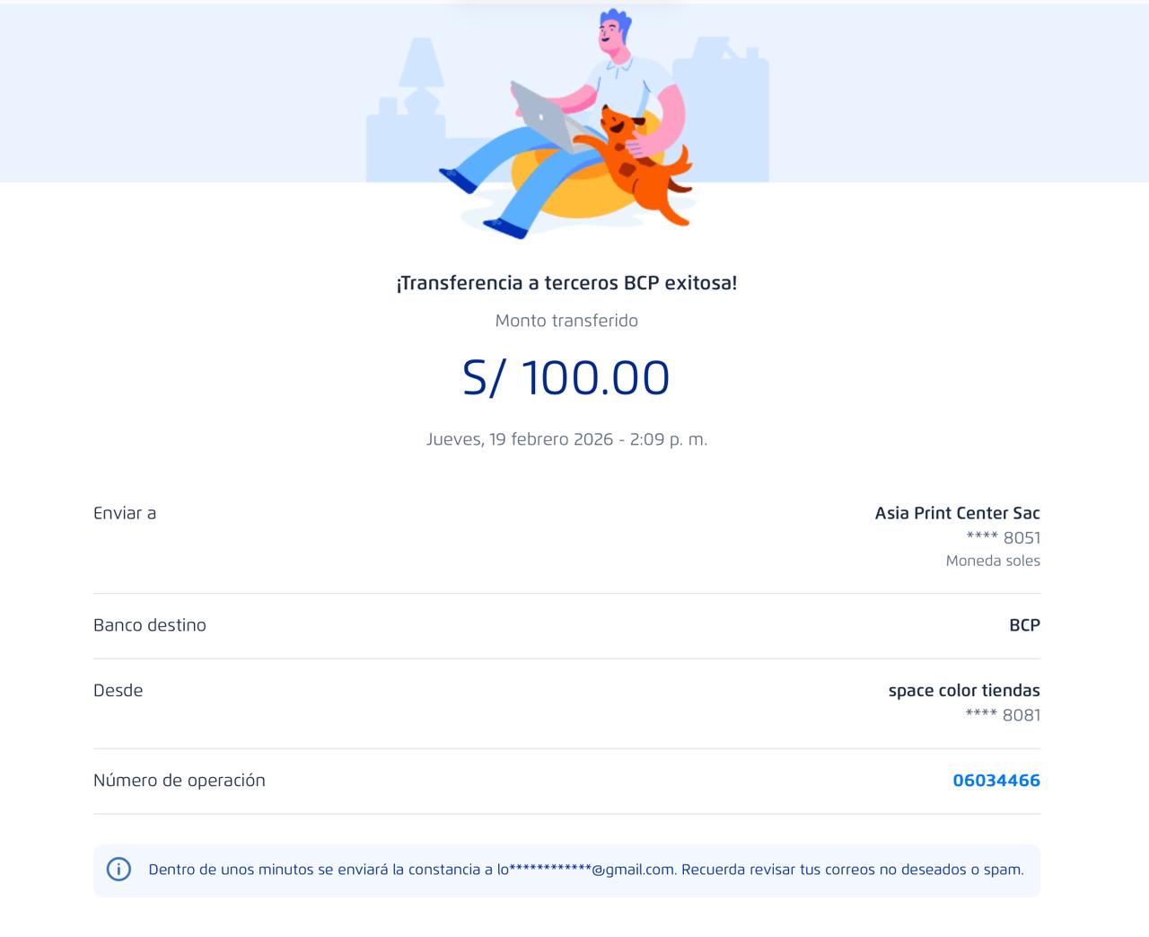
Task: Click the Número de operación label
Action: pyautogui.click(x=180, y=780)
